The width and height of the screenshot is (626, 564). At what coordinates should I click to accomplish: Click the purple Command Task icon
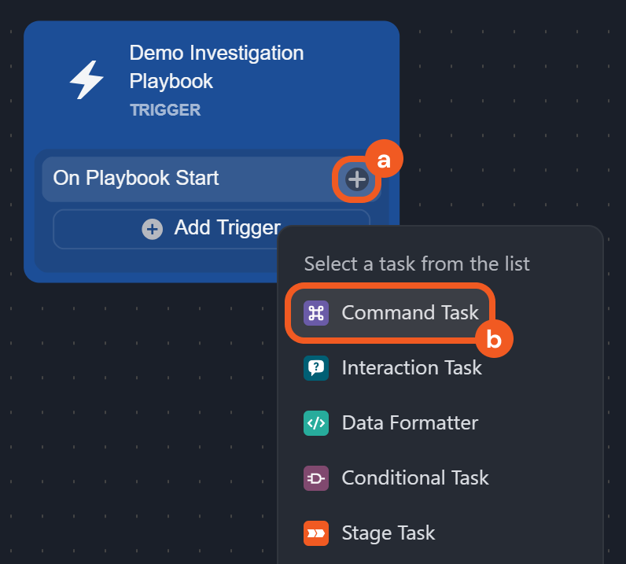(316, 312)
